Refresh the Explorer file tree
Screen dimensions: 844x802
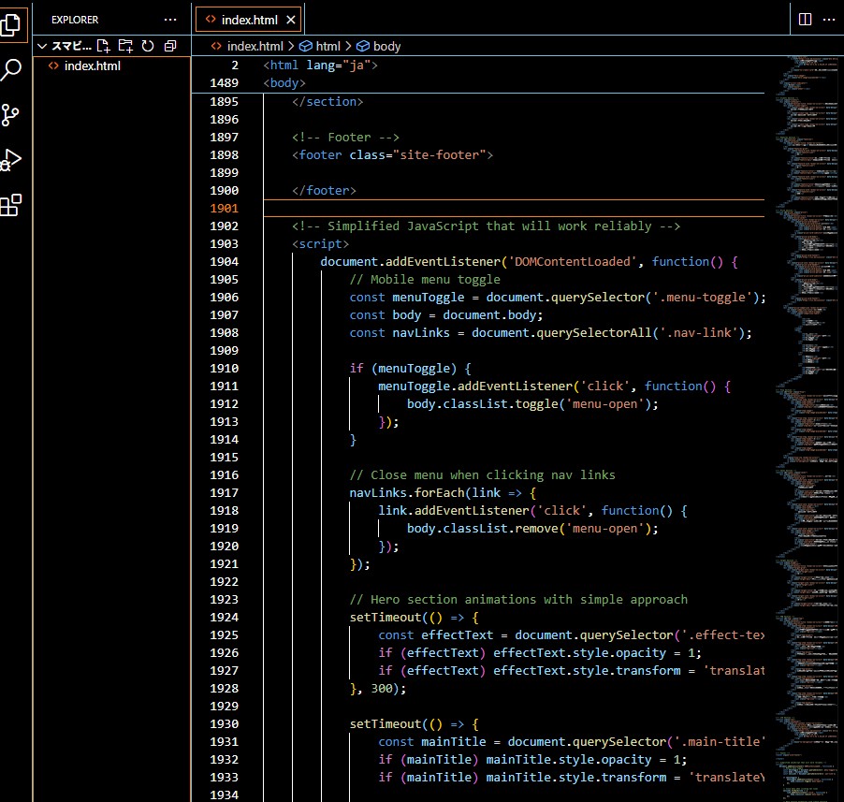148,46
